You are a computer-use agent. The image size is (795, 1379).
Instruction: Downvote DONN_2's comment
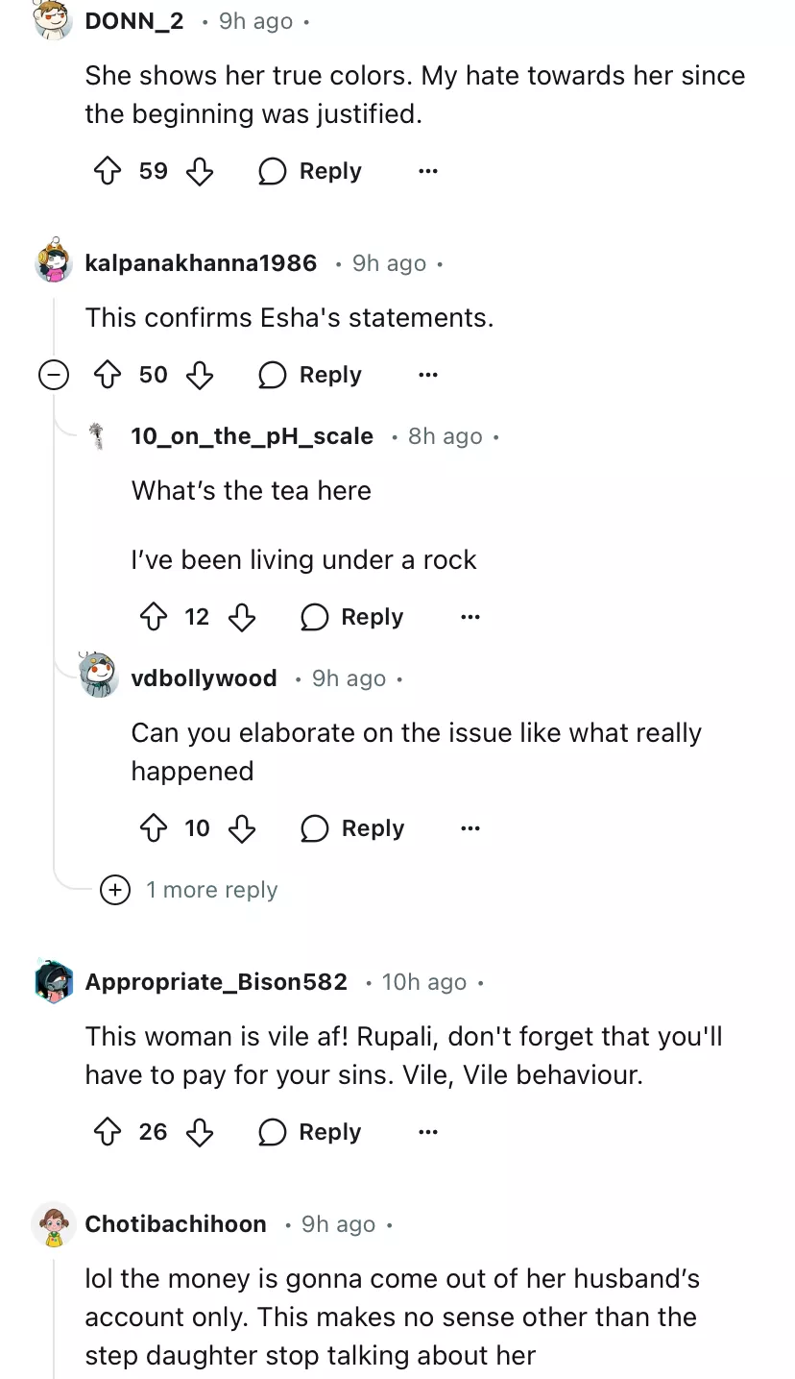coord(199,172)
